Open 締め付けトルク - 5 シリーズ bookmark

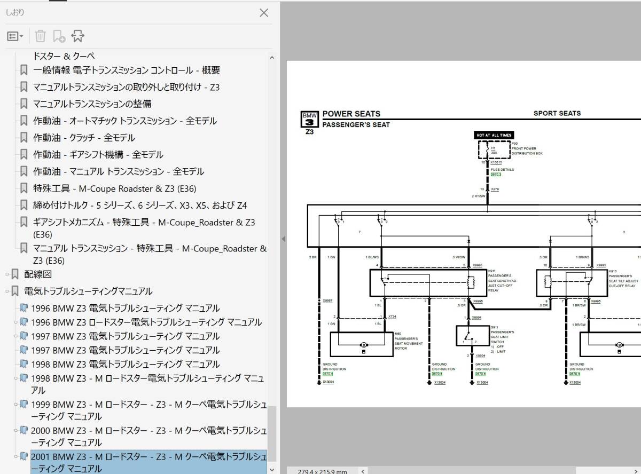tap(140, 206)
